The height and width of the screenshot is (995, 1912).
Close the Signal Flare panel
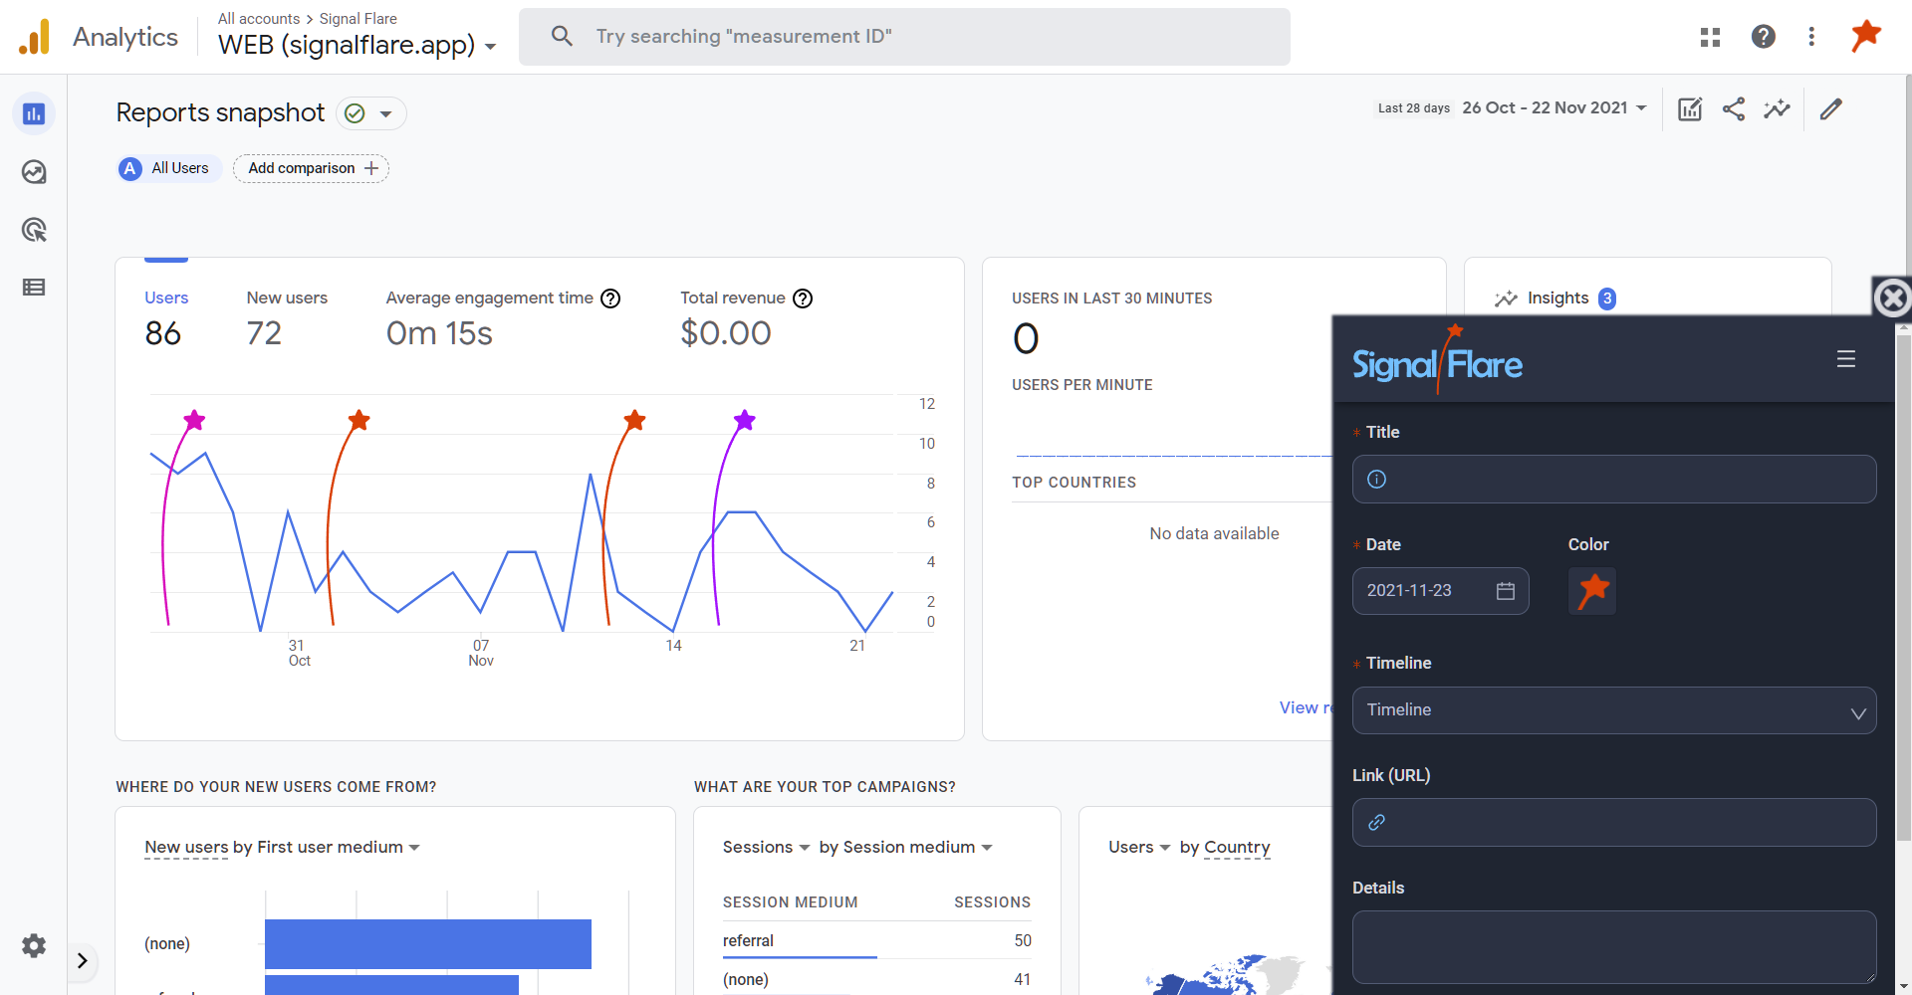pyautogui.click(x=1892, y=298)
